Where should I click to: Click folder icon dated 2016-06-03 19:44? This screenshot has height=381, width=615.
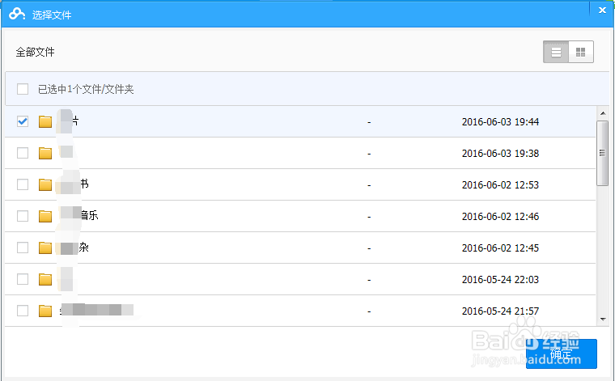coord(45,122)
